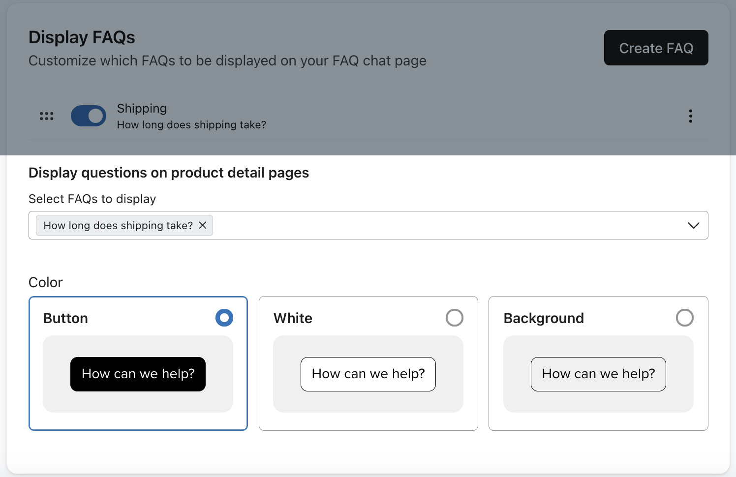Select the Background color option card
Viewport: 736px width, 477px height.
(x=598, y=363)
